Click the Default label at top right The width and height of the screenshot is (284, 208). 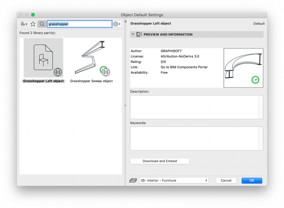point(259,24)
